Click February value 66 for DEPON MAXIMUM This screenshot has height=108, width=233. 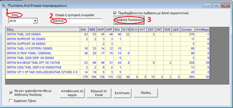(x=93, y=63)
